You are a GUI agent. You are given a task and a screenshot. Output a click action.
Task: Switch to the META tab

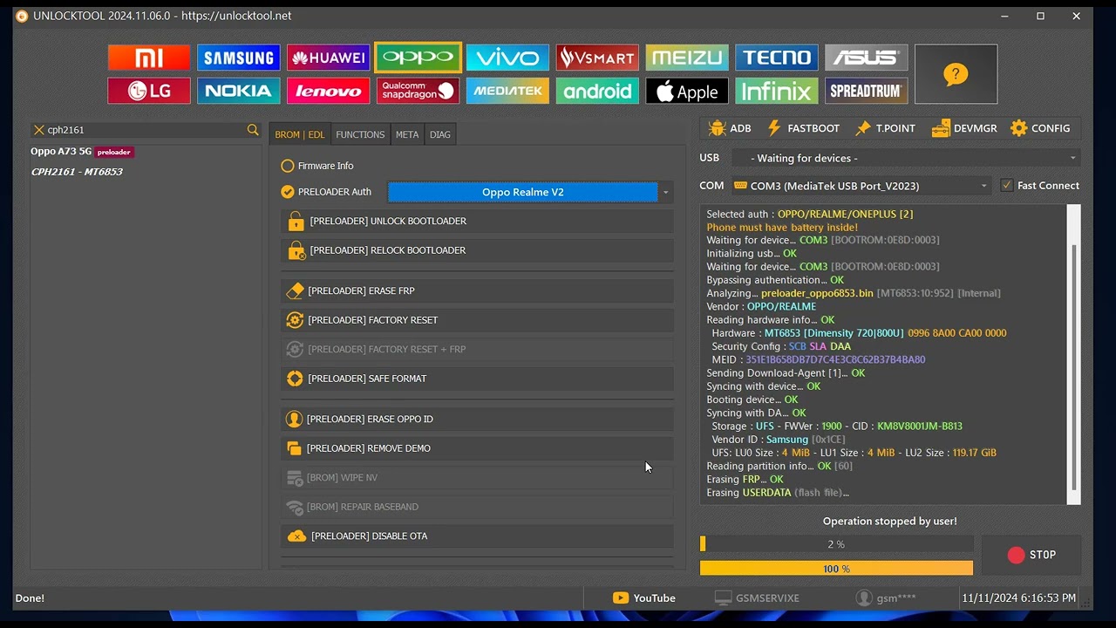click(407, 134)
